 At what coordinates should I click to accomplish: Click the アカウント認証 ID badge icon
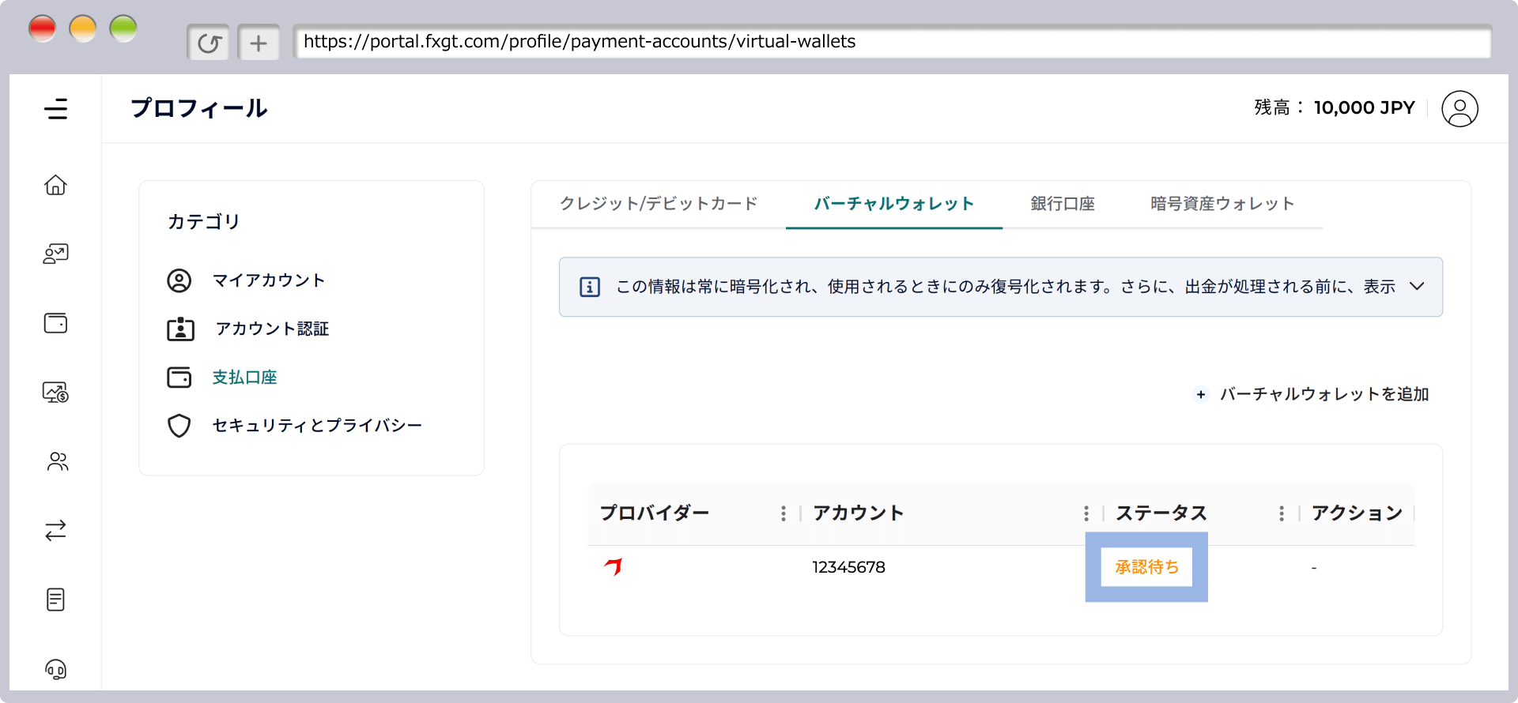(180, 329)
